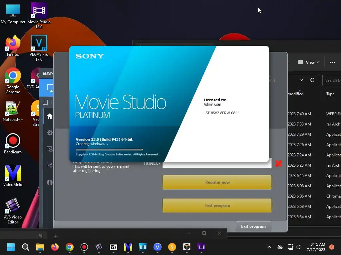Open VideoMeld desktop shortcut

[13, 176]
